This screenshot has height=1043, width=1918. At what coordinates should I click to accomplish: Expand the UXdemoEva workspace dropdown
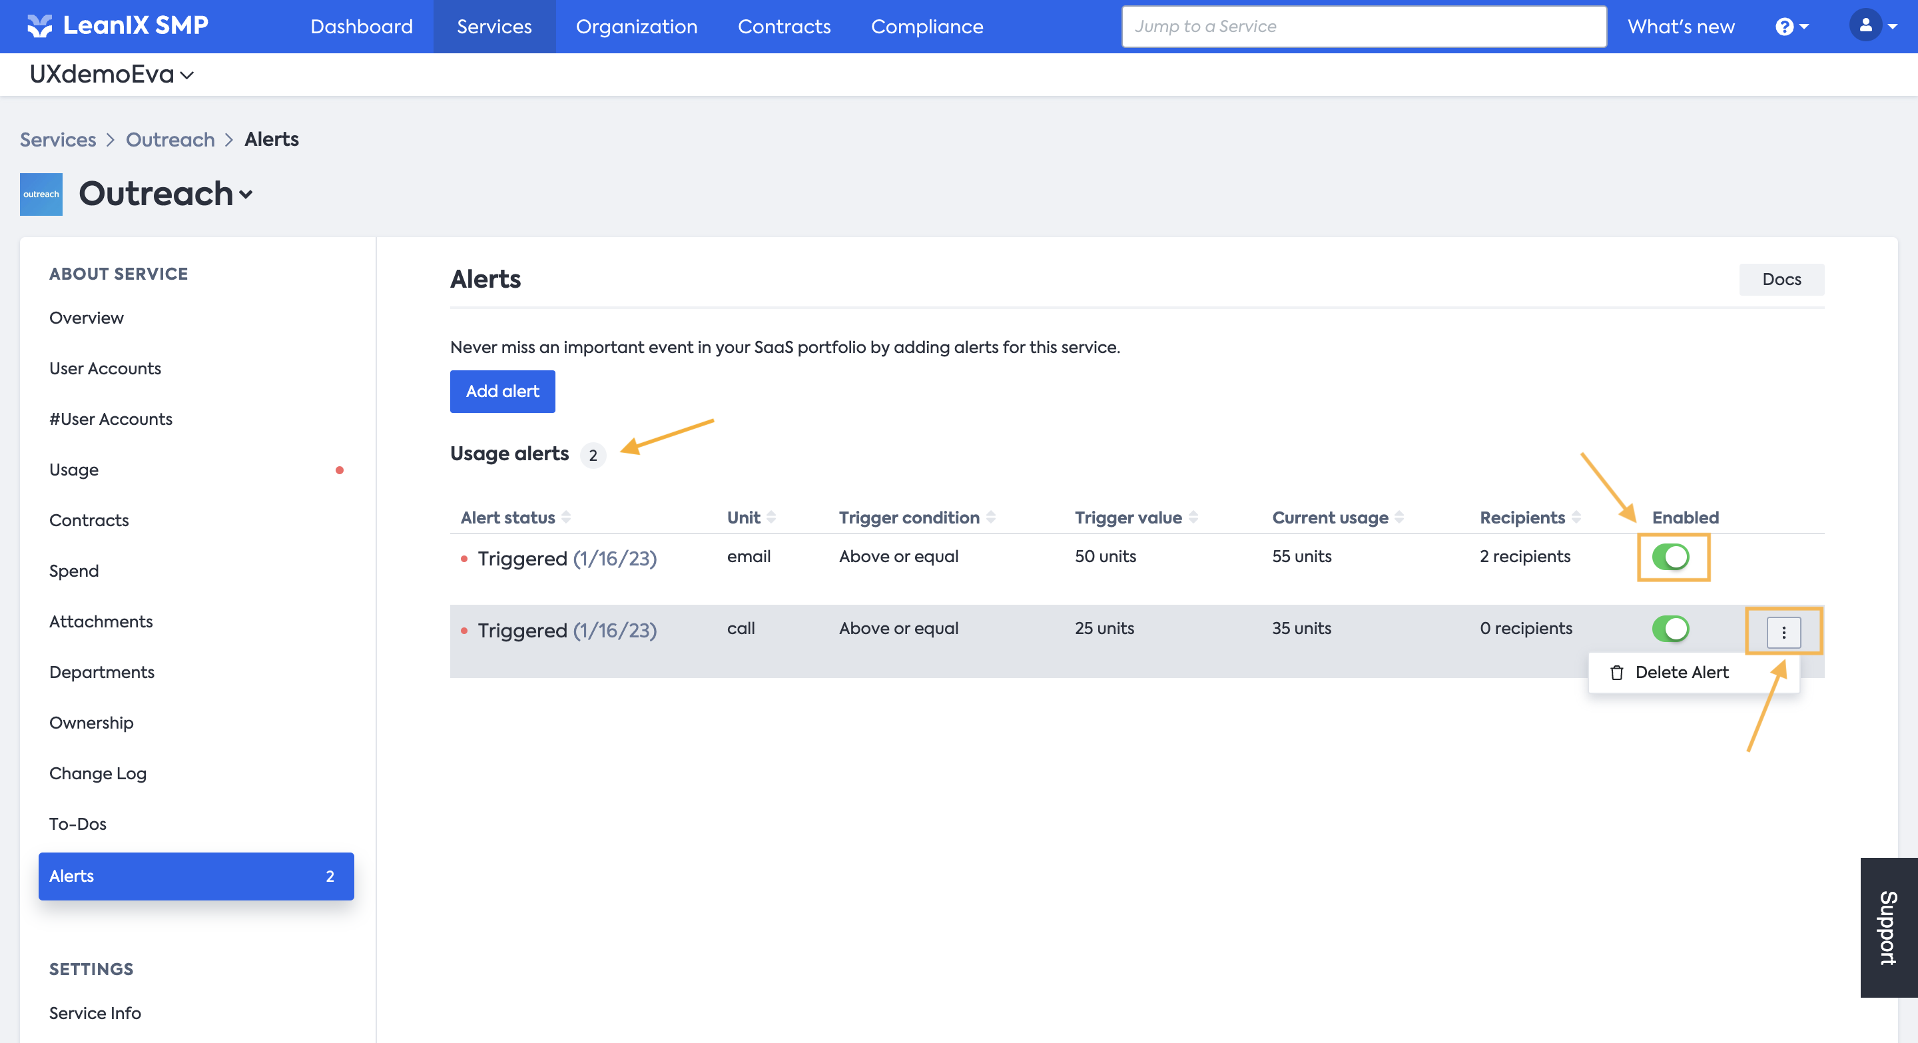pyautogui.click(x=112, y=75)
